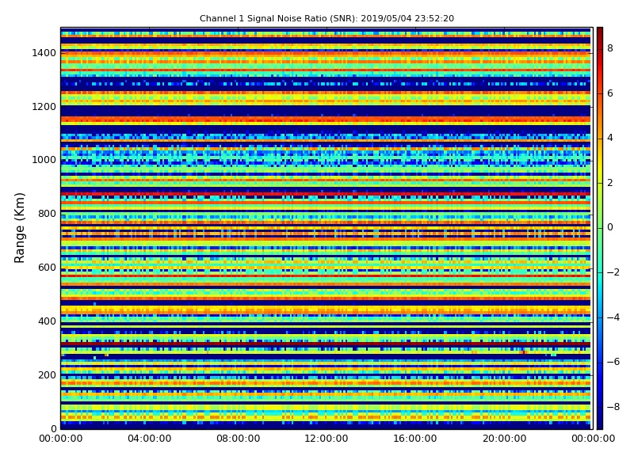Click the 04:00:00 time tick label
The height and width of the screenshot is (475, 634).
[149, 439]
